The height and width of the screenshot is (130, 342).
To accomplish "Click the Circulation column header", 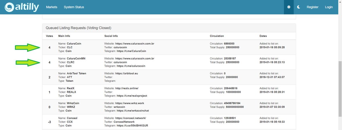I will [x=217, y=36].
